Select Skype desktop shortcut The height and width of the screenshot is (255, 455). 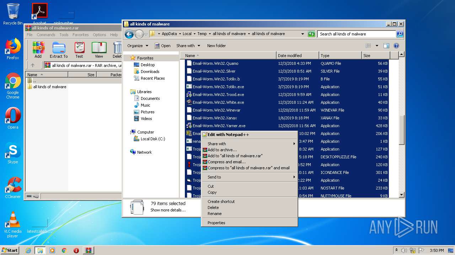point(13,153)
